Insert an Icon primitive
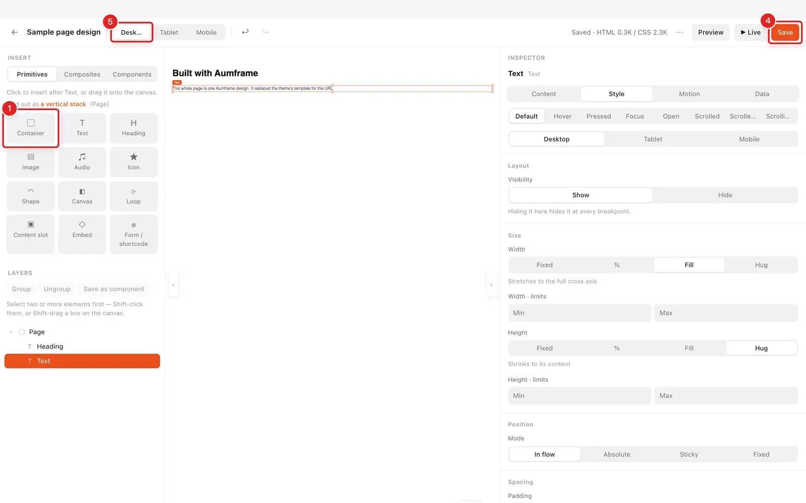The width and height of the screenshot is (806, 503). pos(133,162)
